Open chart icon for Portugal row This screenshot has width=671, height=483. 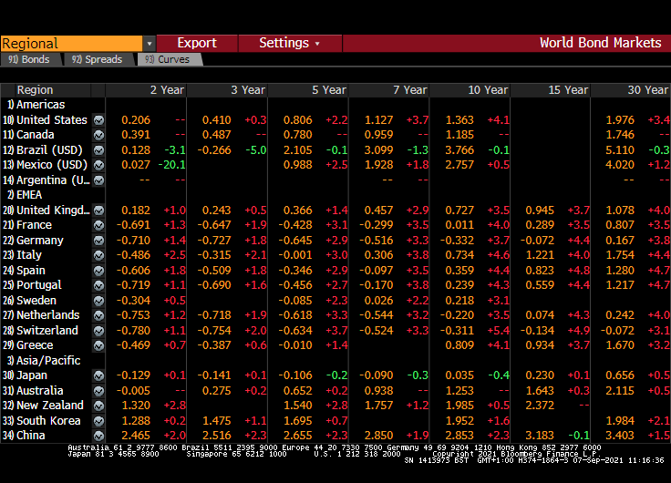tap(98, 285)
